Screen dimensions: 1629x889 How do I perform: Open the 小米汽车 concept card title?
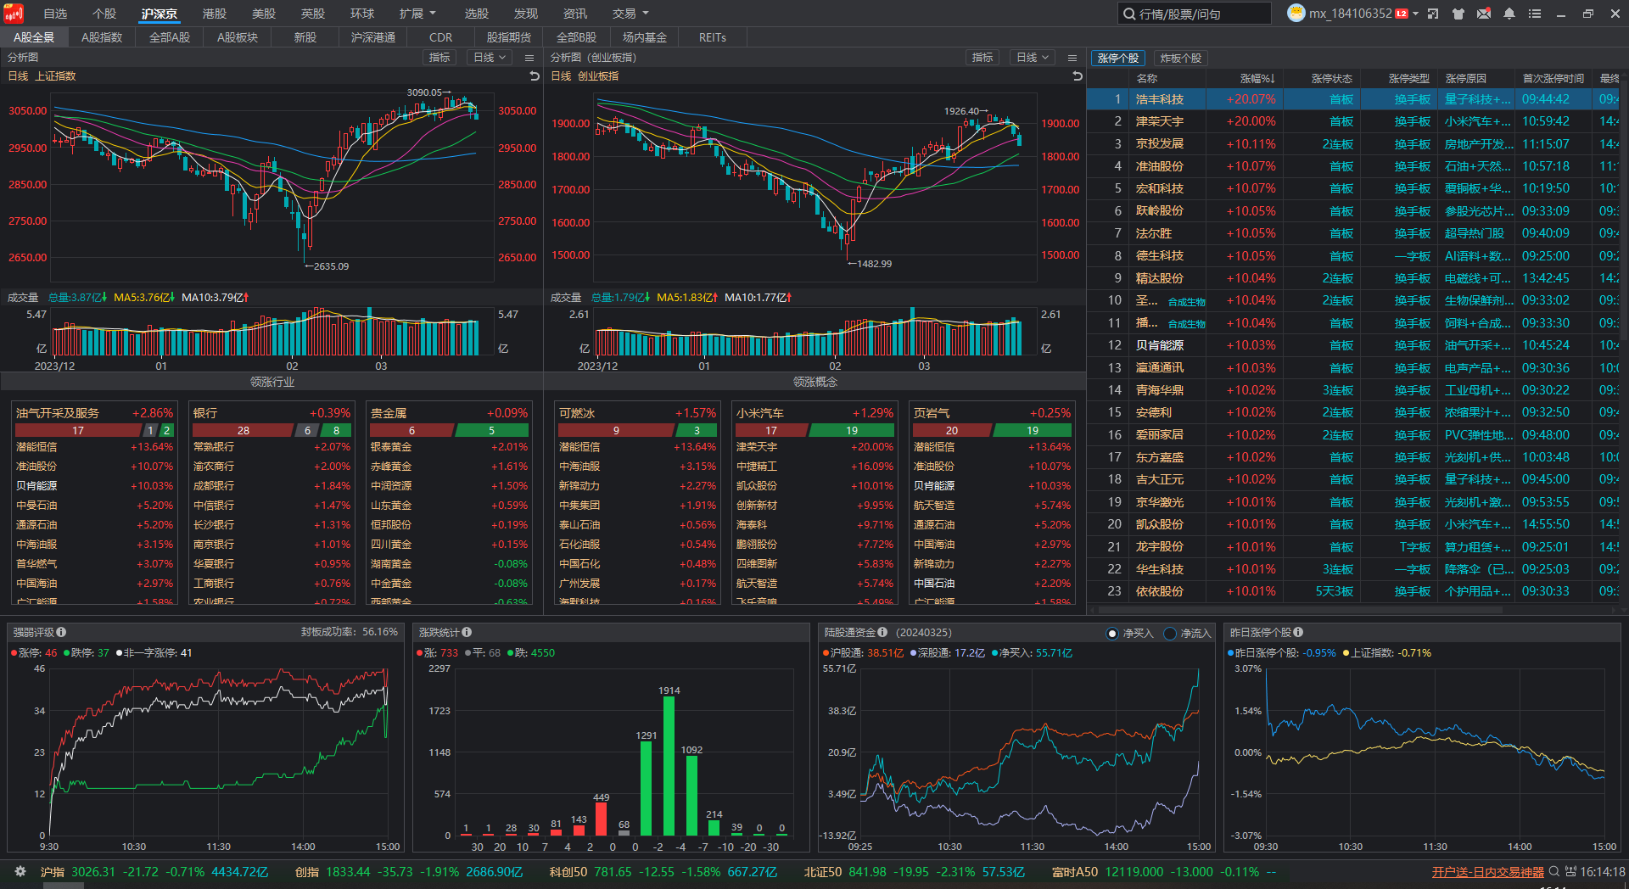pos(760,413)
